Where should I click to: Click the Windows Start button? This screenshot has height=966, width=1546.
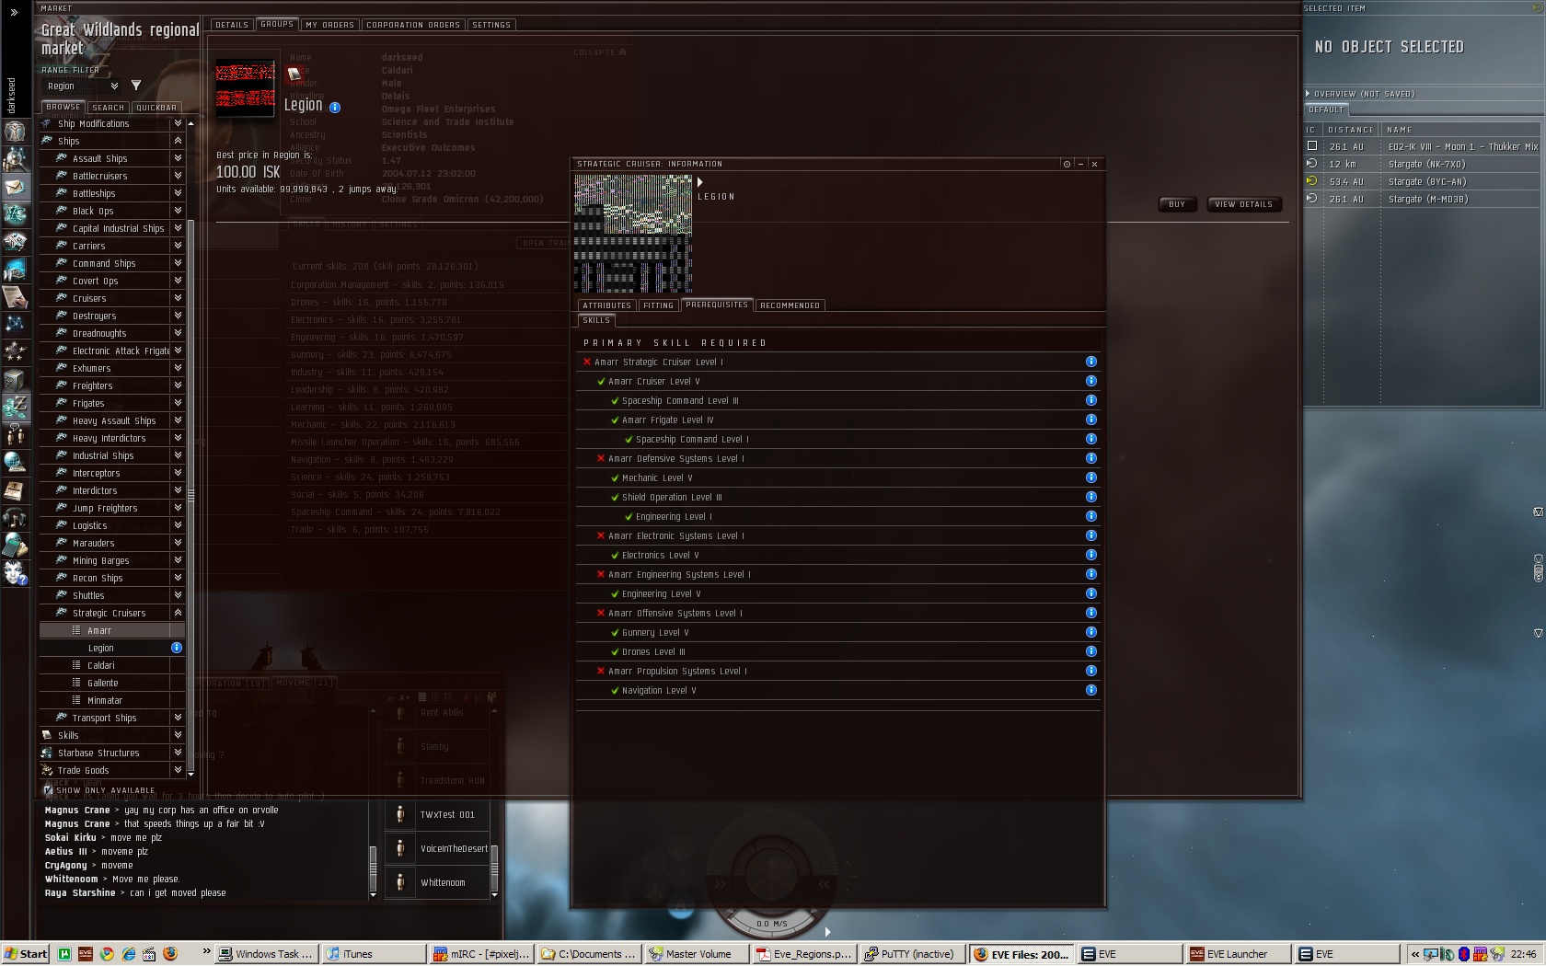coord(25,954)
